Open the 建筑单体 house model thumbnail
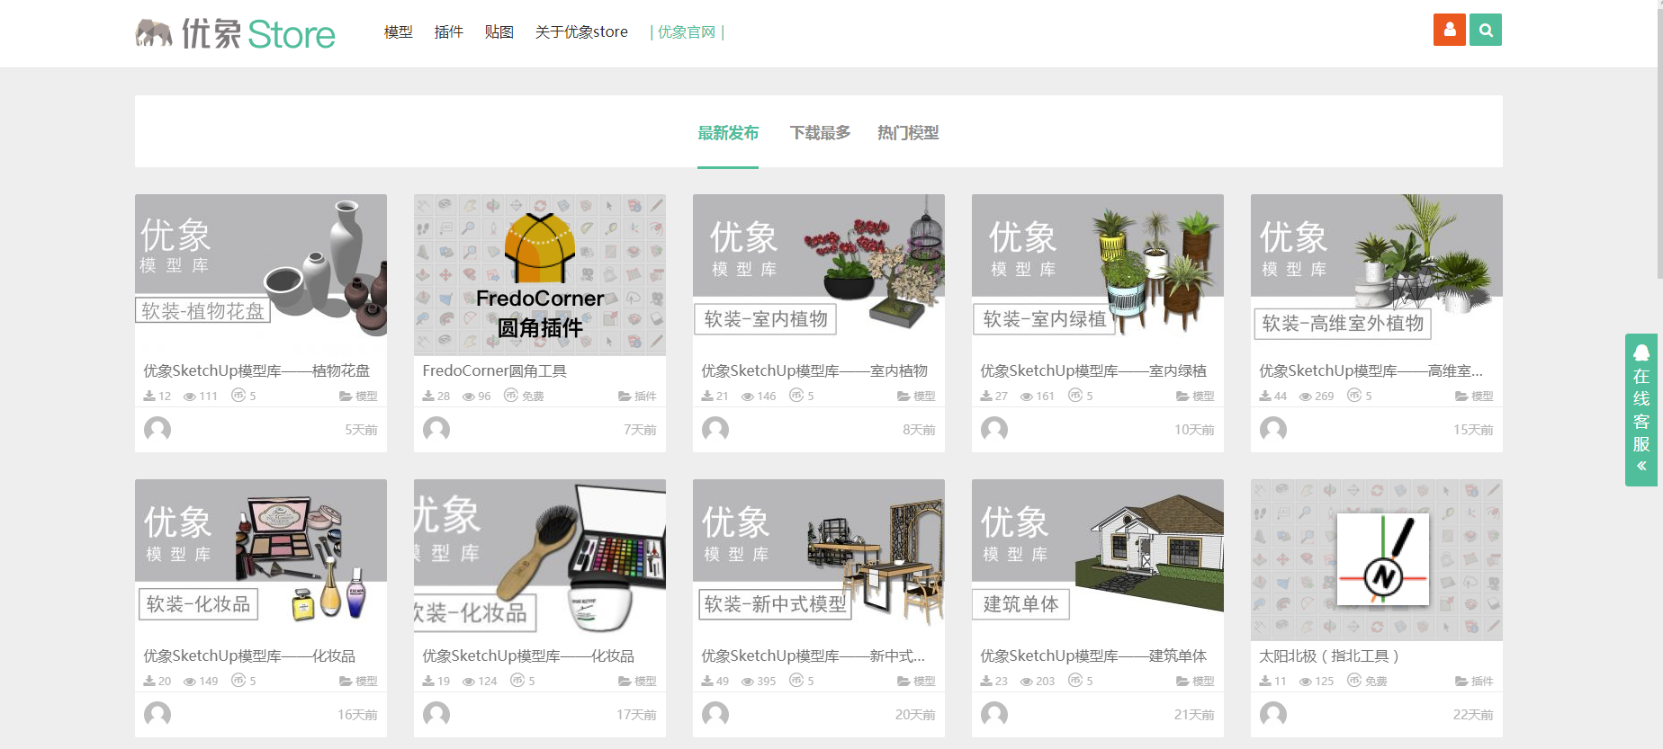This screenshot has height=749, width=1663. click(x=1097, y=559)
